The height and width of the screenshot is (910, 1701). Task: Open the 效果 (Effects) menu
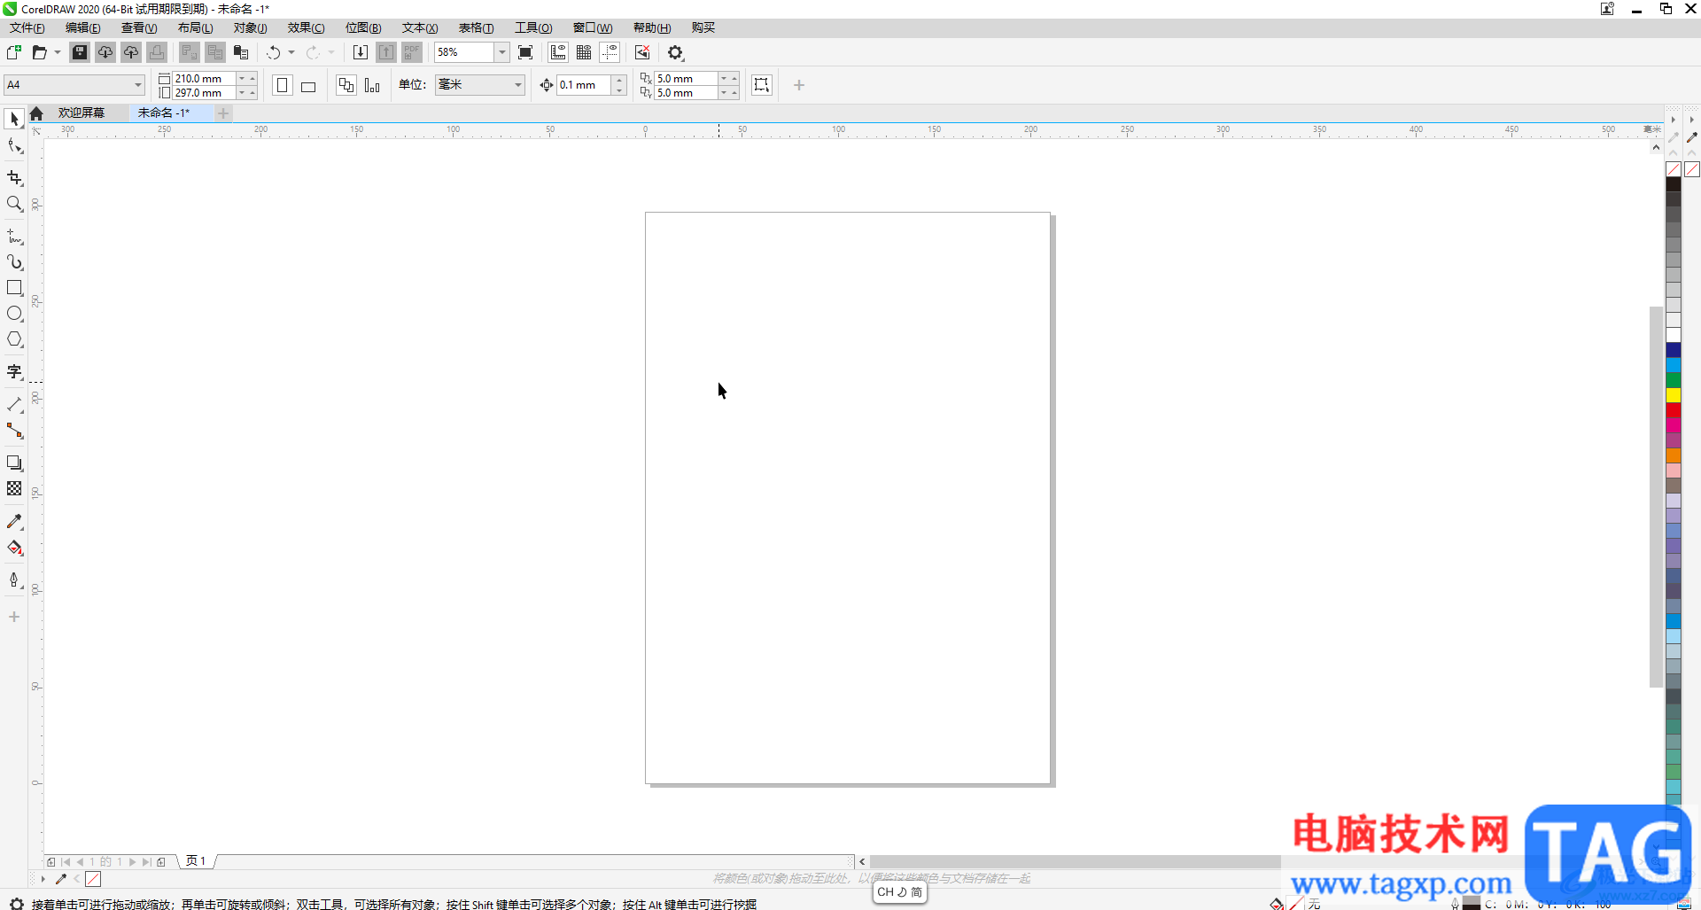pyautogui.click(x=306, y=27)
